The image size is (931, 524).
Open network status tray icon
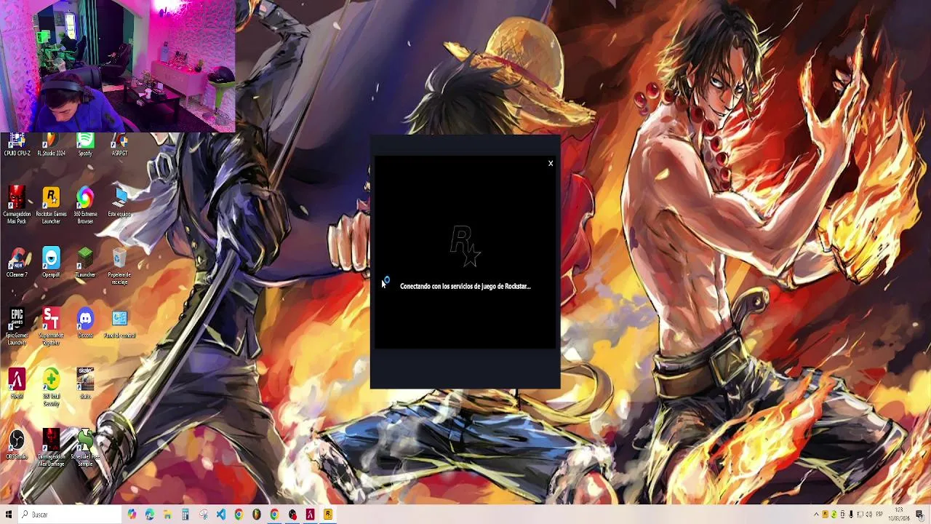click(x=860, y=515)
